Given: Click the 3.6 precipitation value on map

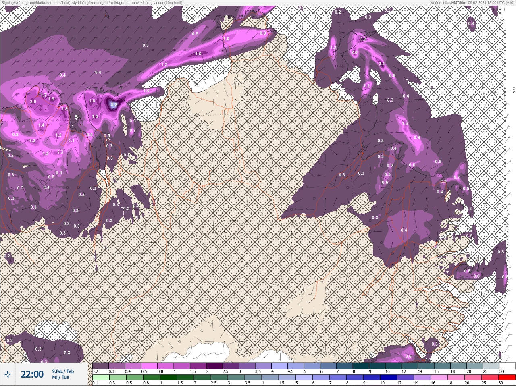Looking at the screenshot, I should (363, 39).
